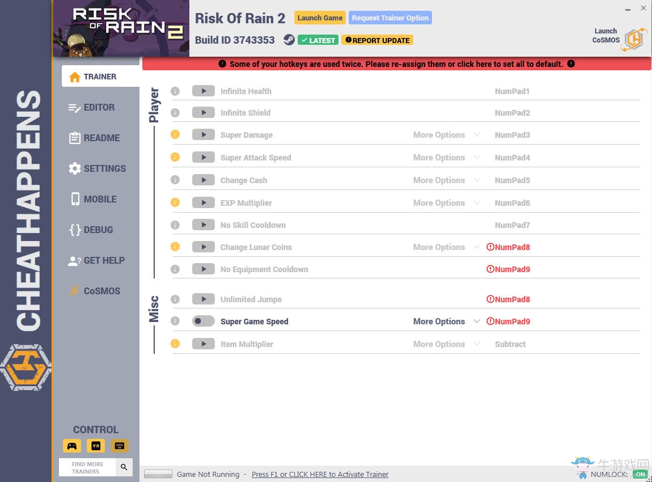Toggle the NUMLOCK ON indicator
The height and width of the screenshot is (482, 652).
tap(640, 475)
